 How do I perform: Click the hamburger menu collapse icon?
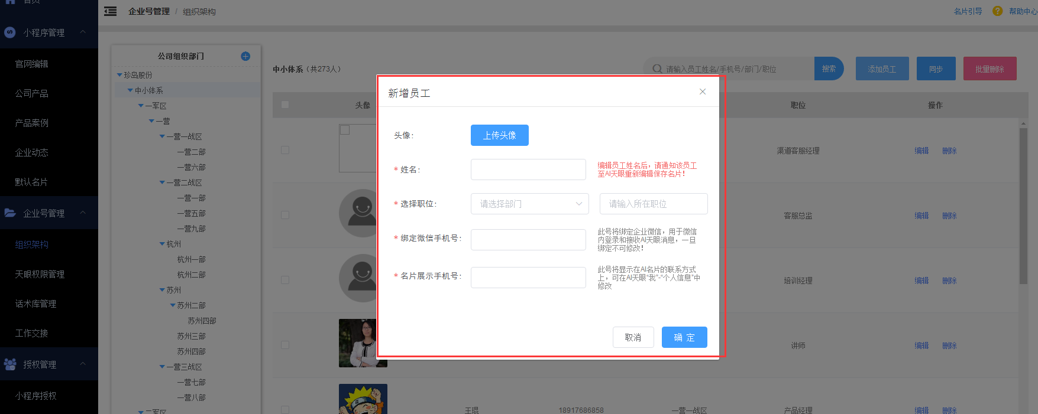[111, 11]
